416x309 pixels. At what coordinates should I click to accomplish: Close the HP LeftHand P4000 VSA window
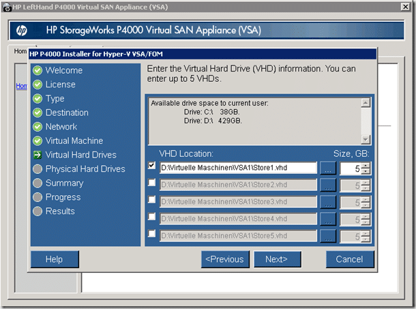coord(405,7)
